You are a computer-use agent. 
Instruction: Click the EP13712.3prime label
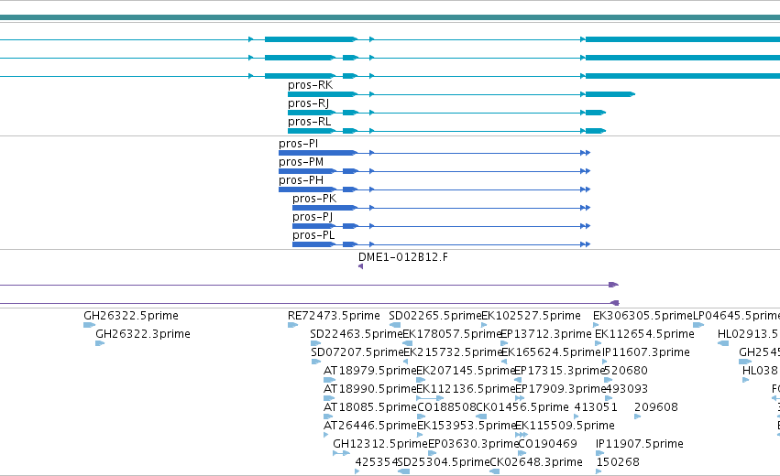(x=546, y=334)
